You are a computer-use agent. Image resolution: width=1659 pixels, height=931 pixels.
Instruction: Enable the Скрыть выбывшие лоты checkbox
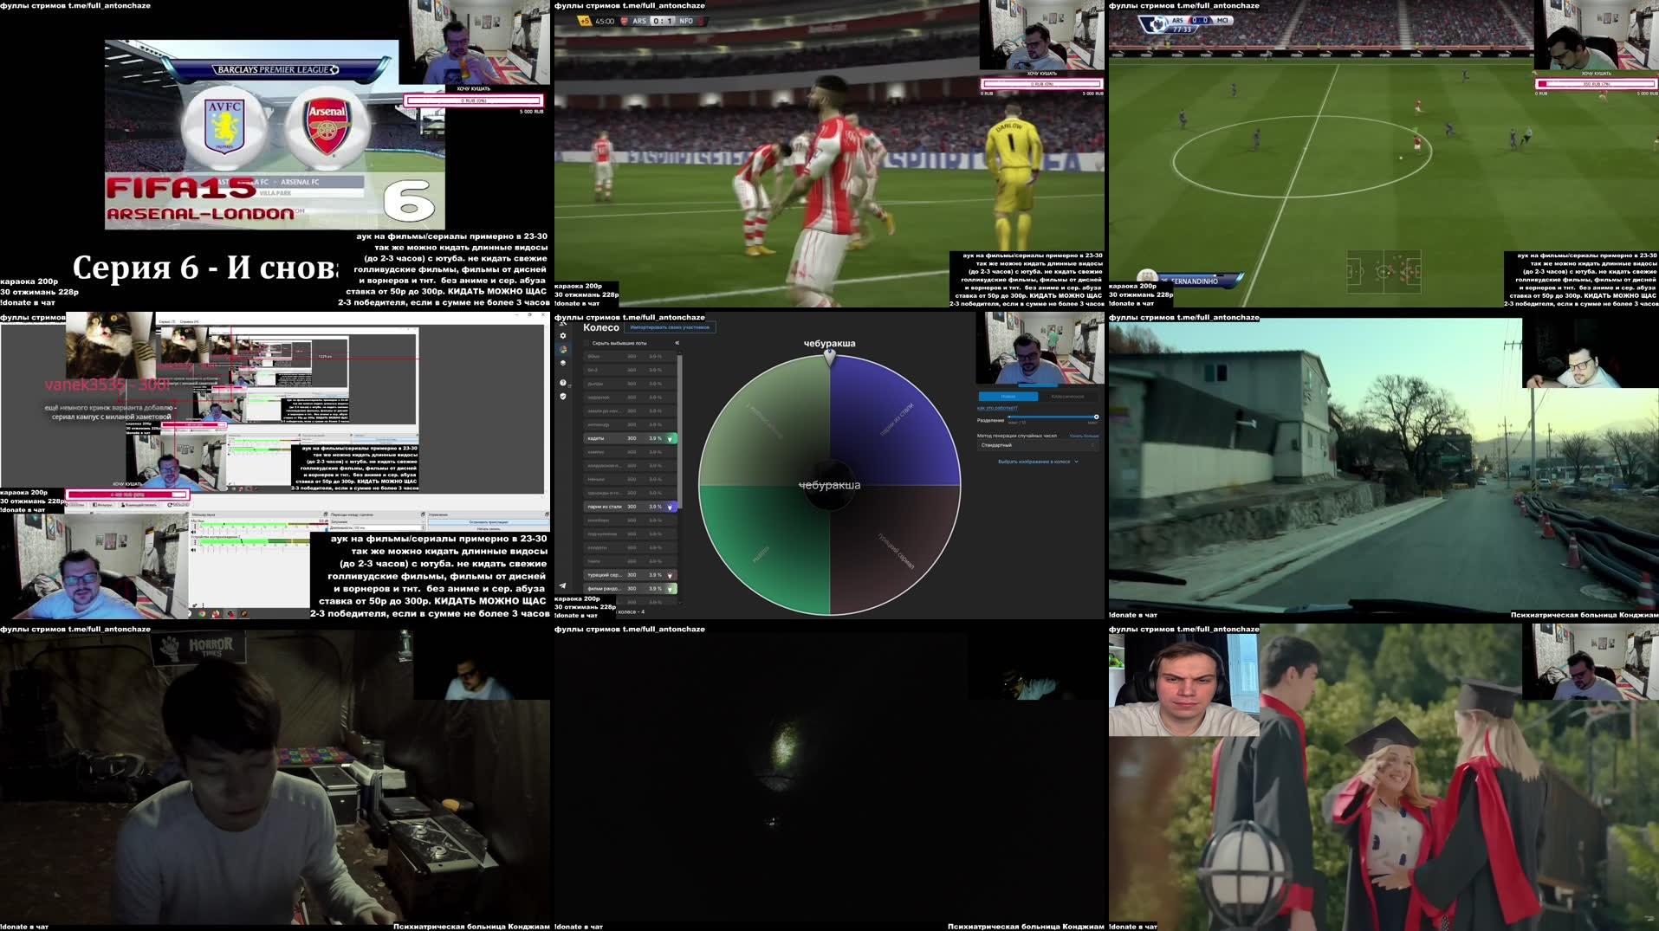click(x=586, y=343)
